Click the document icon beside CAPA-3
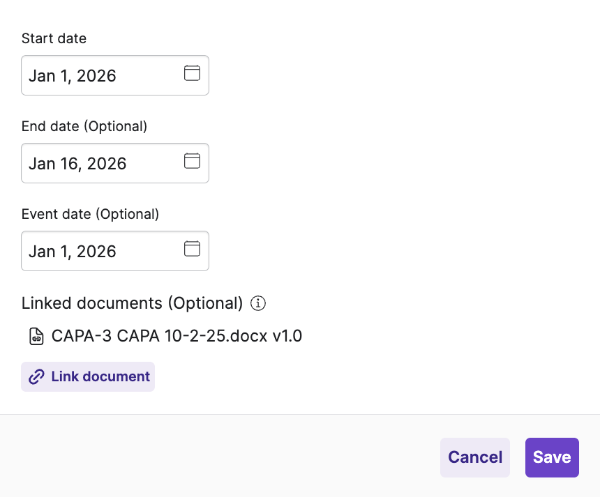This screenshot has width=600, height=497. coord(35,336)
